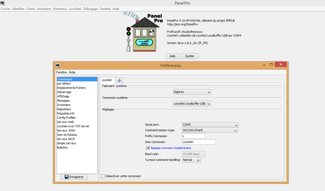Select Nom du Réseau in preferences list
Screen dimensions: 325x191
(77, 135)
